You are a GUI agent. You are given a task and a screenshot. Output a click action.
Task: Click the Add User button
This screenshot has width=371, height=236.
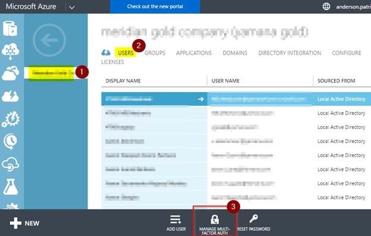click(176, 223)
